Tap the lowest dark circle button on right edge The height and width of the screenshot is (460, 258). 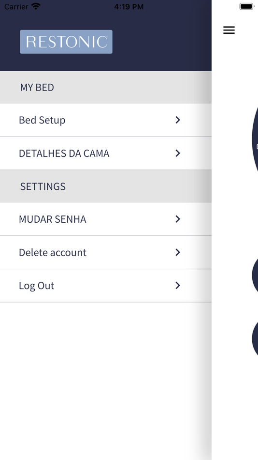click(255, 339)
